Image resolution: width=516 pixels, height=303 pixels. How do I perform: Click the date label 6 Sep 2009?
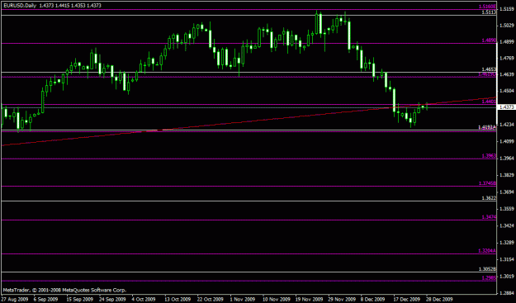46,300
